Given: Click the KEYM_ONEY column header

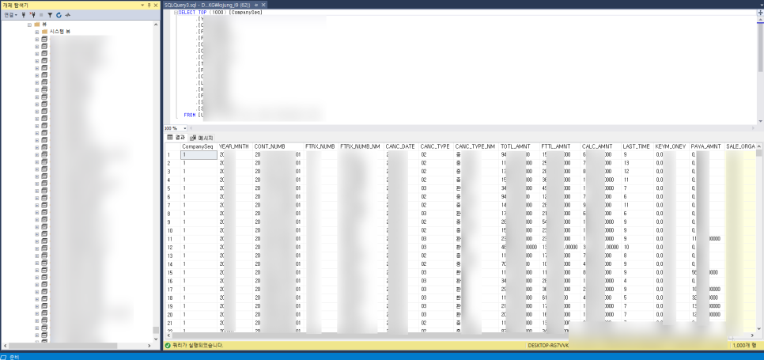Looking at the screenshot, I should [672, 146].
